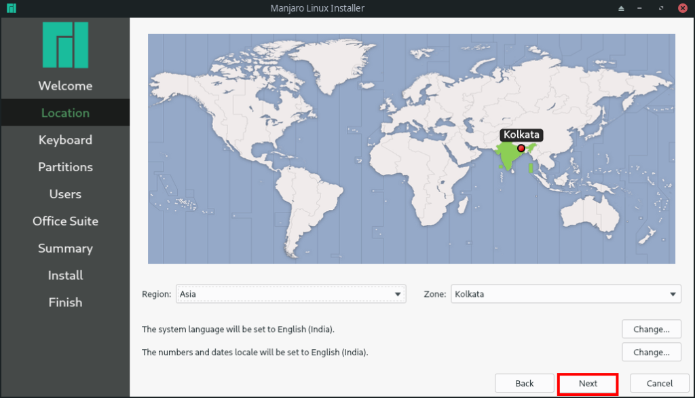Click the Manjaro Linux Installer window title
This screenshot has height=398, width=695.
318,8
